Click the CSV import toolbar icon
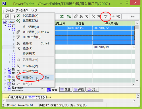 pos(93,16)
